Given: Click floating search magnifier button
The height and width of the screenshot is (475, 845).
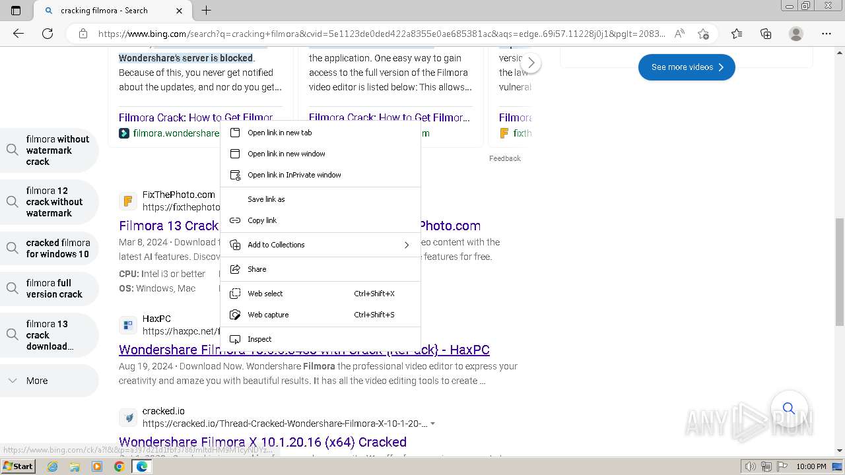Looking at the screenshot, I should tap(789, 408).
